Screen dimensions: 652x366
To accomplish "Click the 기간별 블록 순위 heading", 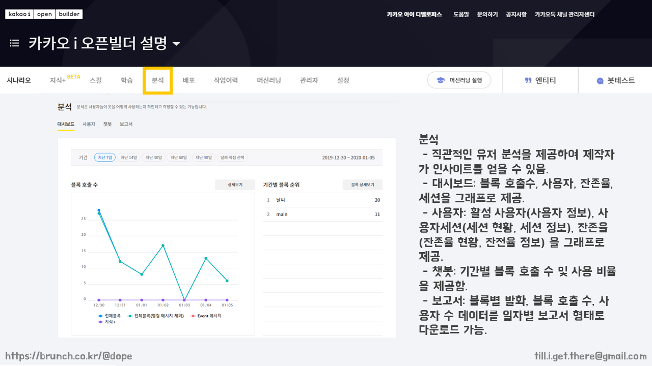I will [281, 185].
